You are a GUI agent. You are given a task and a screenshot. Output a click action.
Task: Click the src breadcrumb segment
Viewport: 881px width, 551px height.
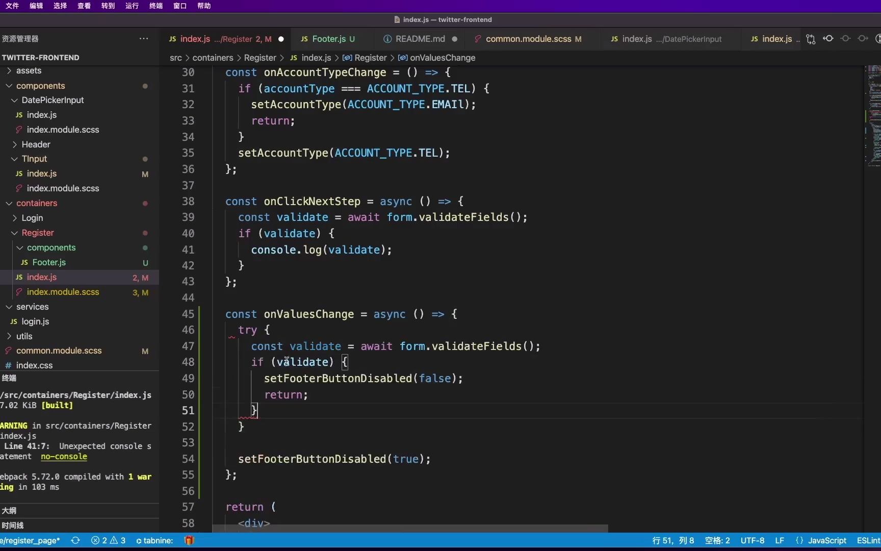[x=175, y=58]
